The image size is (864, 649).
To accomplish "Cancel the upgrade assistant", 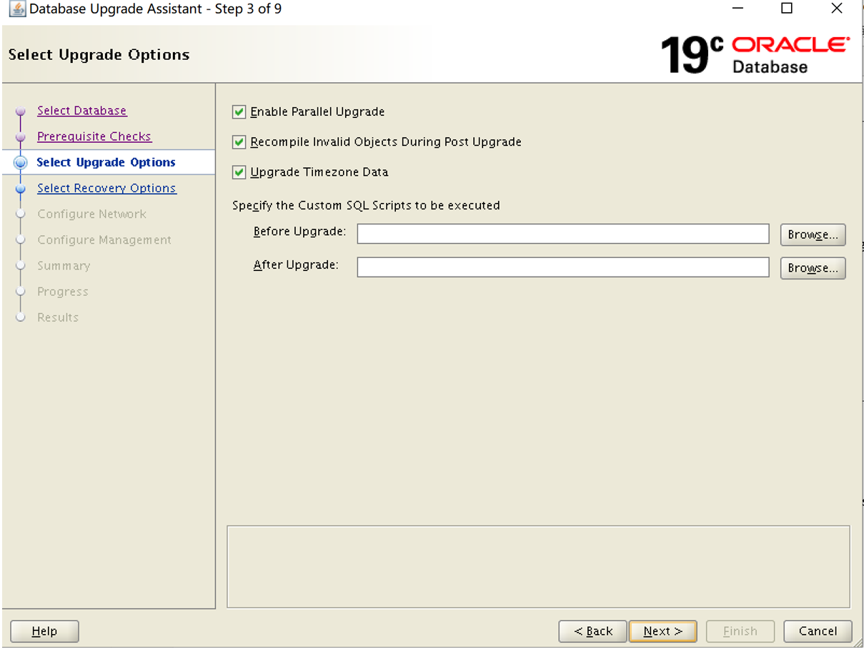I will (x=818, y=631).
